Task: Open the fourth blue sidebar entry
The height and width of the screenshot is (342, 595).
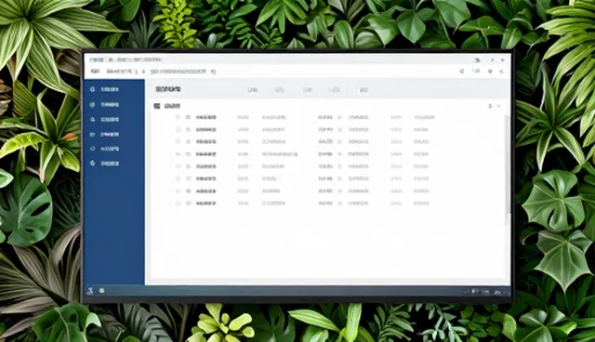Action: tap(105, 134)
